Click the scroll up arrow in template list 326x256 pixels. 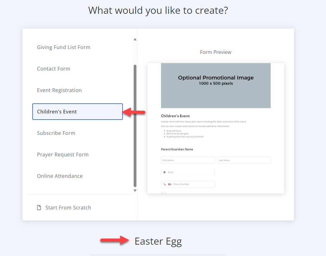tap(135, 40)
